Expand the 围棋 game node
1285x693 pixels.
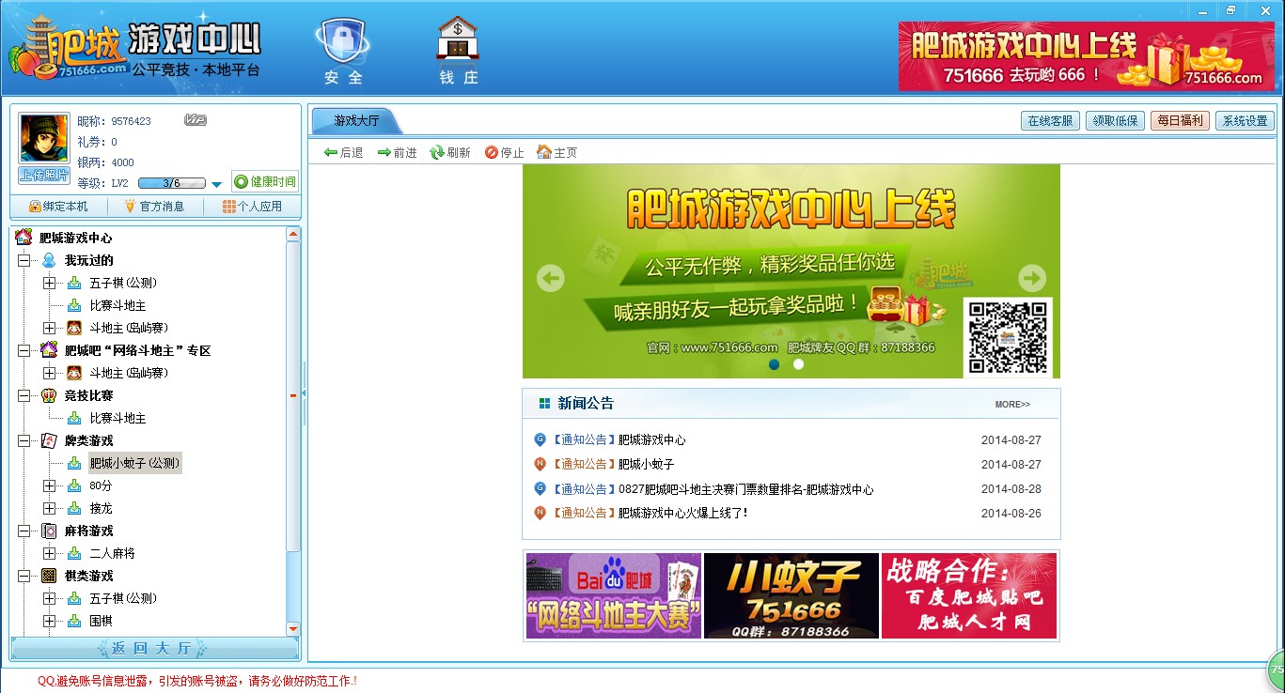tap(50, 621)
